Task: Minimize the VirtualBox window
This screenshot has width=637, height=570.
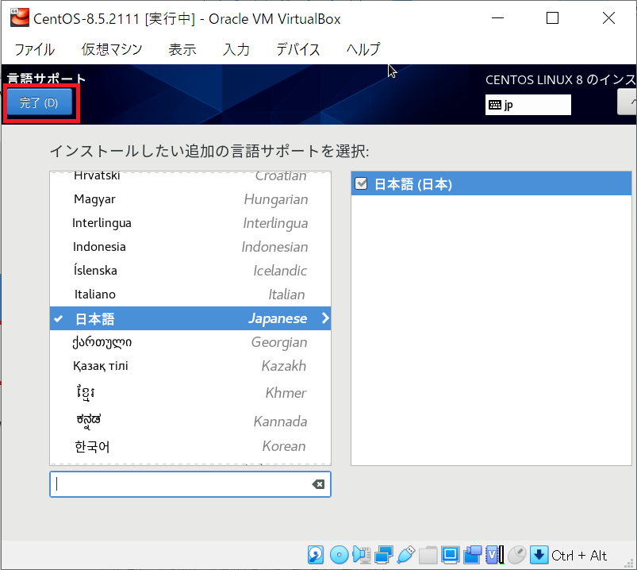Action: click(497, 18)
